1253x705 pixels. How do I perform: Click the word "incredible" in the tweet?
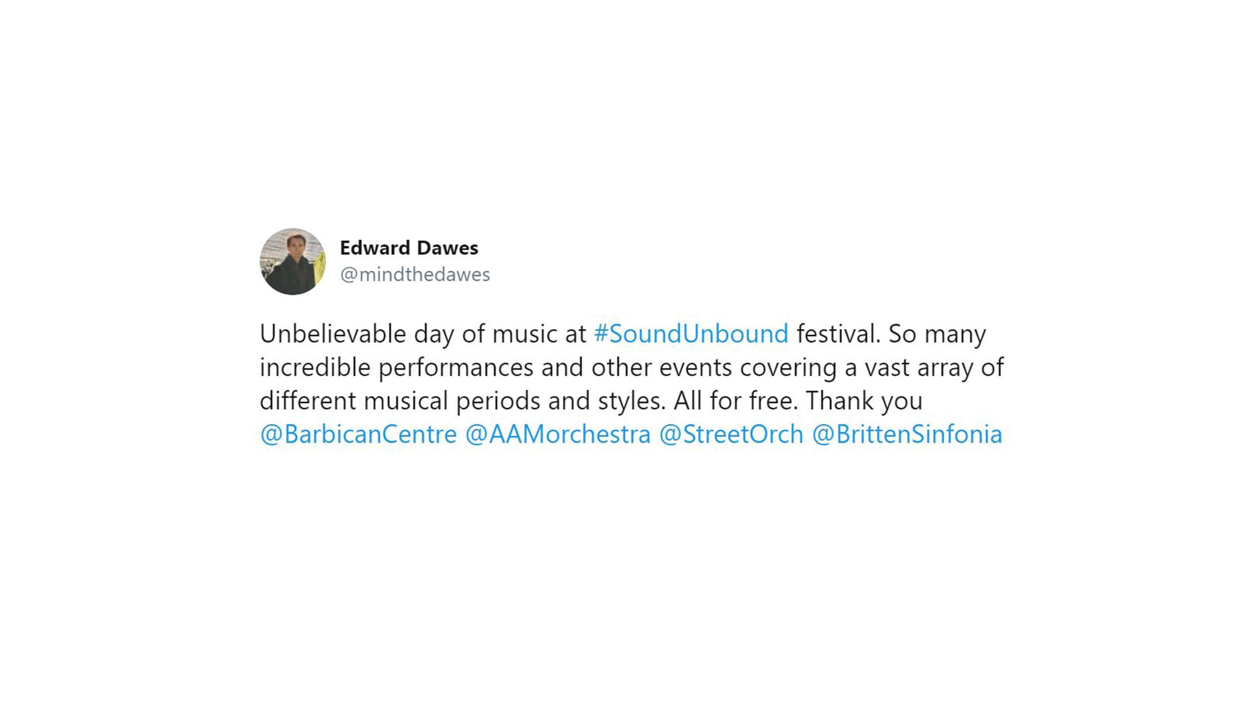pos(315,368)
